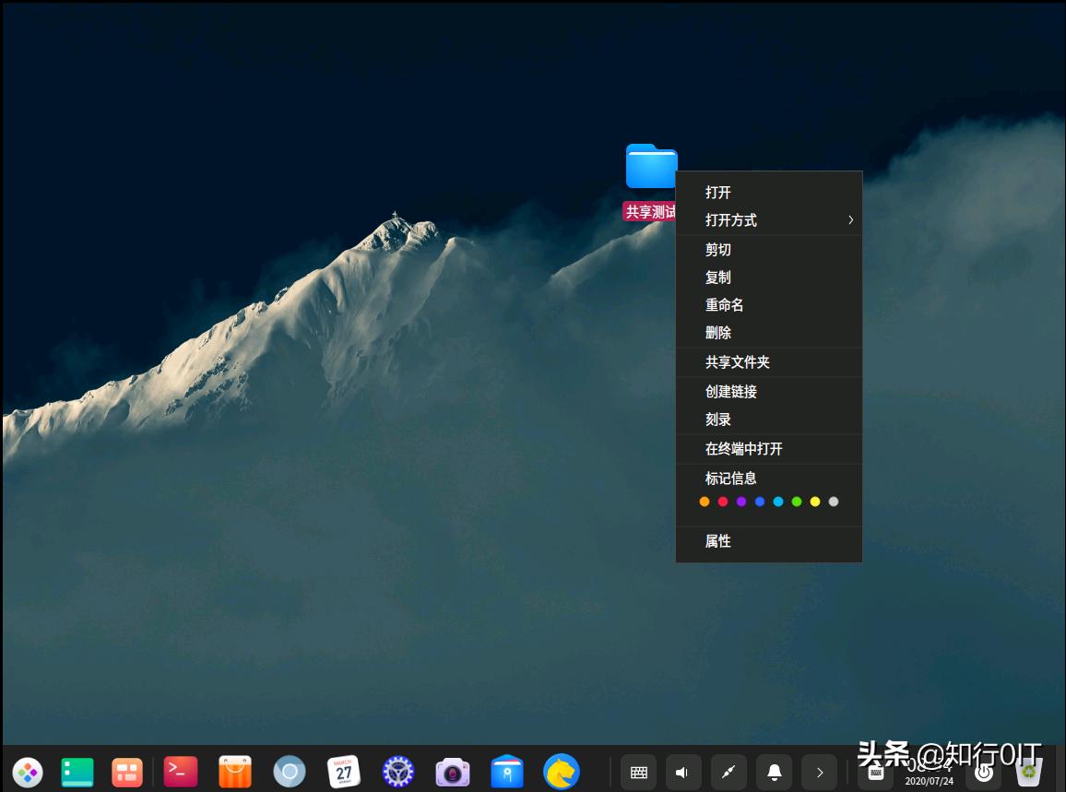Image resolution: width=1066 pixels, height=792 pixels.
Task: Click the 共享测试 folder on the desktop
Action: click(x=651, y=167)
